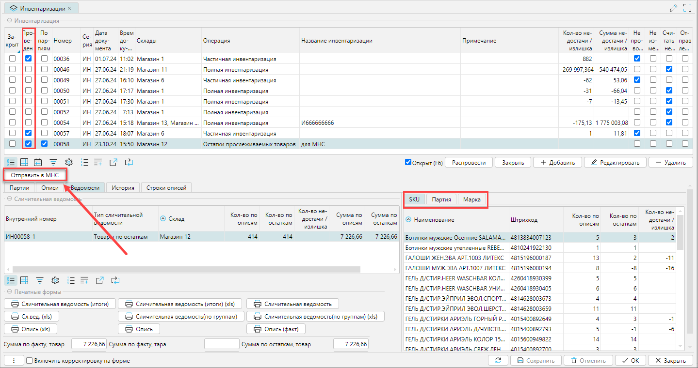698x368 pixels.
Task: Switch to the История tab
Action: tap(123, 187)
